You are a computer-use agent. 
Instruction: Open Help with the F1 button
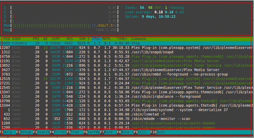8,132
